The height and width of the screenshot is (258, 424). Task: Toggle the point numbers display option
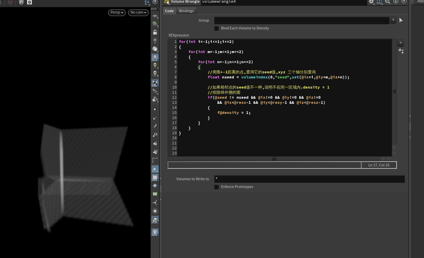click(155, 135)
